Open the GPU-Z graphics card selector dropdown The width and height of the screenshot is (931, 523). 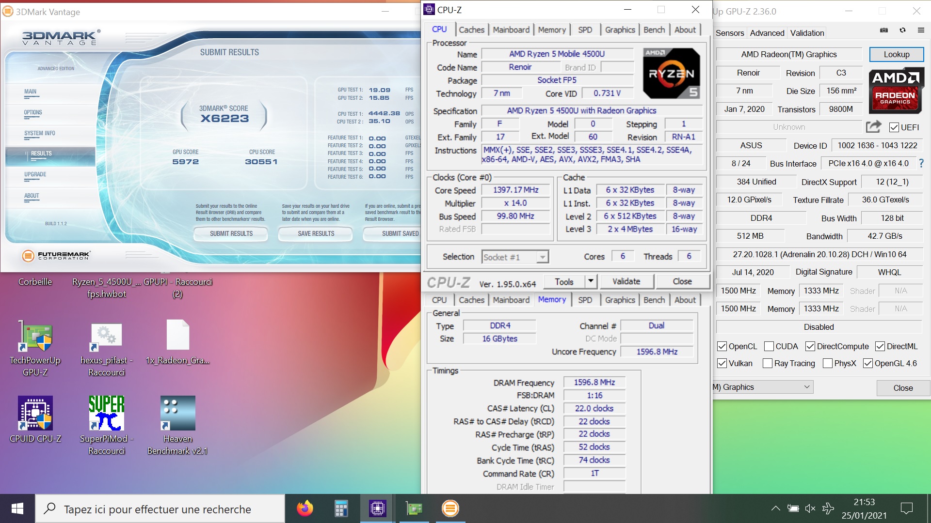[x=762, y=387]
